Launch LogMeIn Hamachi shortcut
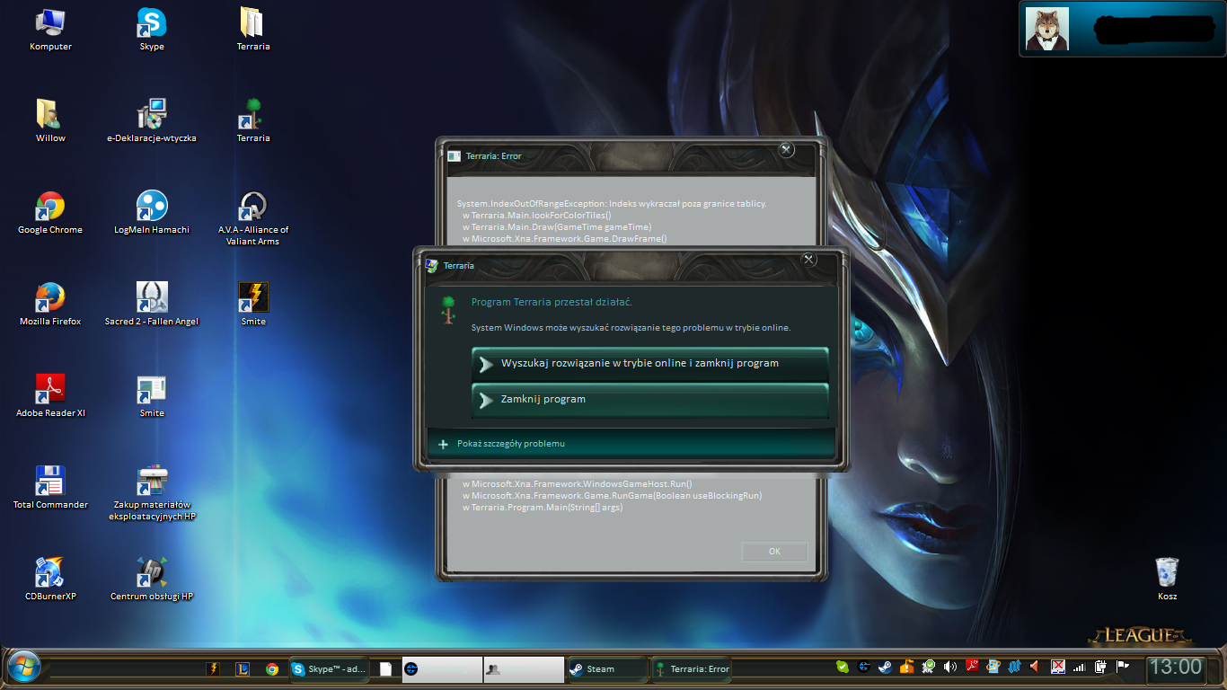 pos(152,214)
